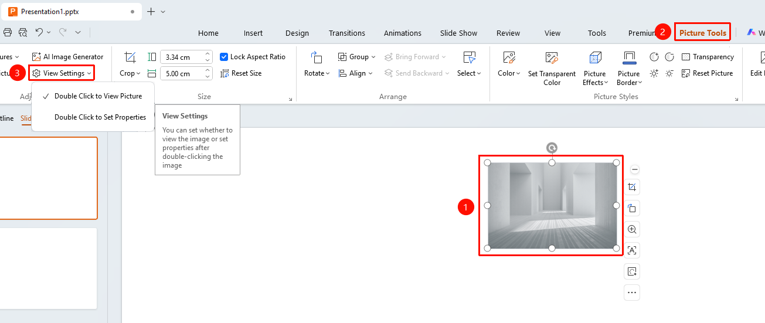Click the Transparency button
The width and height of the screenshot is (765, 323).
(x=708, y=57)
